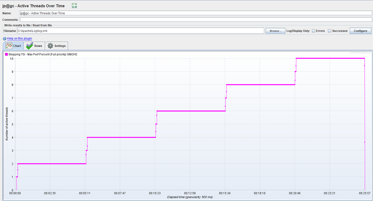Click the x-axis label 00:20:46
The height and width of the screenshot is (201, 373).
pyautogui.click(x=294, y=193)
